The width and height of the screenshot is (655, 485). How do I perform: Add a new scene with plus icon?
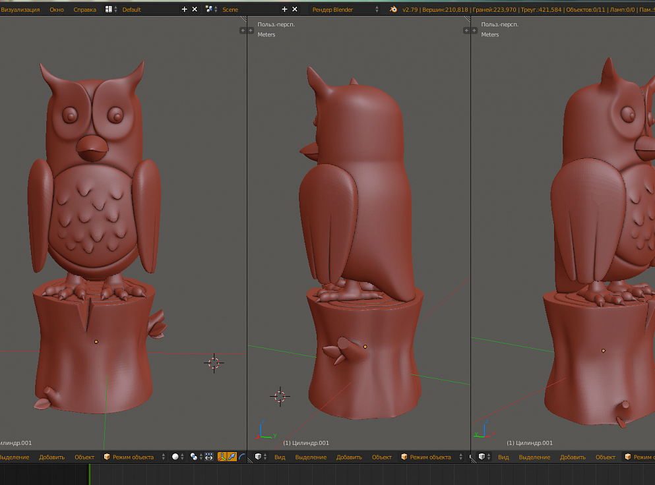[284, 10]
